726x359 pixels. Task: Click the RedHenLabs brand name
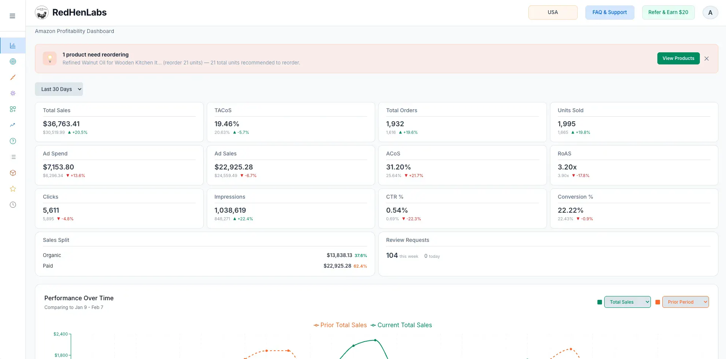[79, 13]
